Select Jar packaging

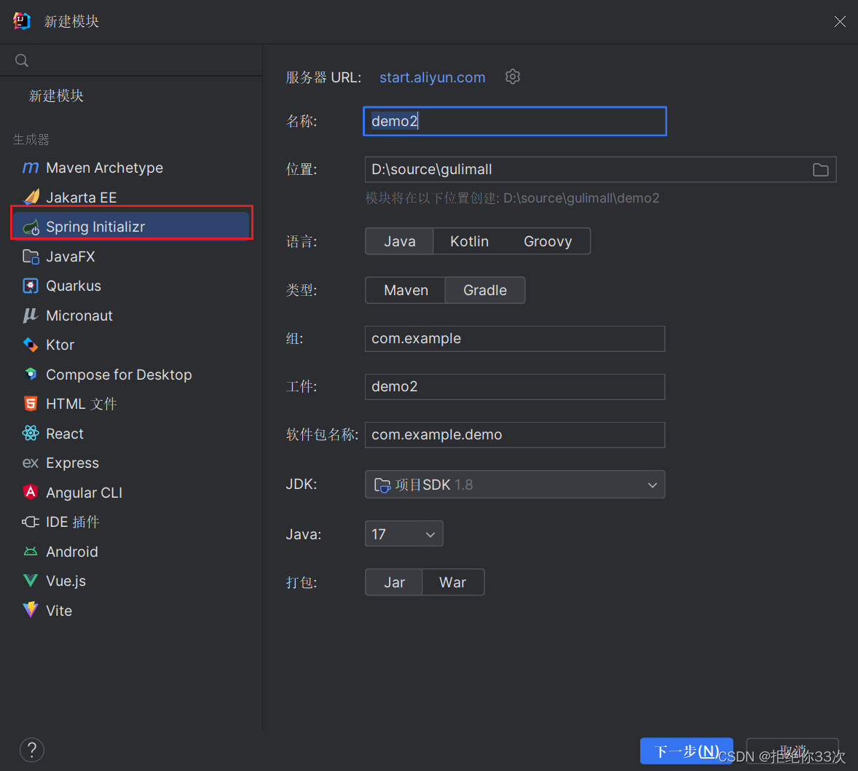tap(394, 582)
